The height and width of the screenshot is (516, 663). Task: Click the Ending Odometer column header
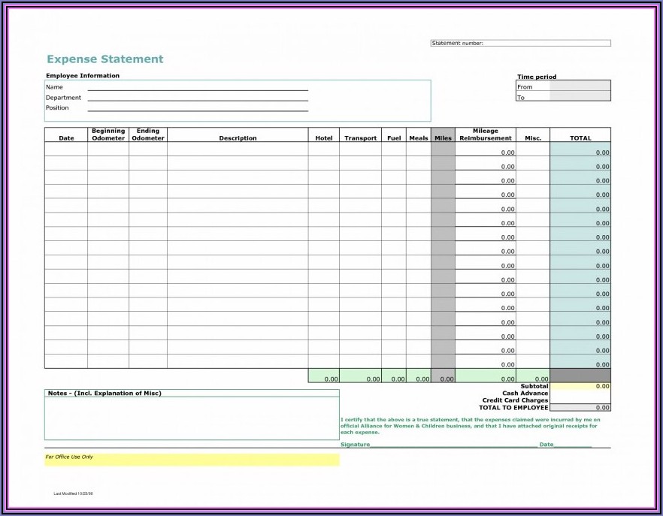(x=148, y=134)
